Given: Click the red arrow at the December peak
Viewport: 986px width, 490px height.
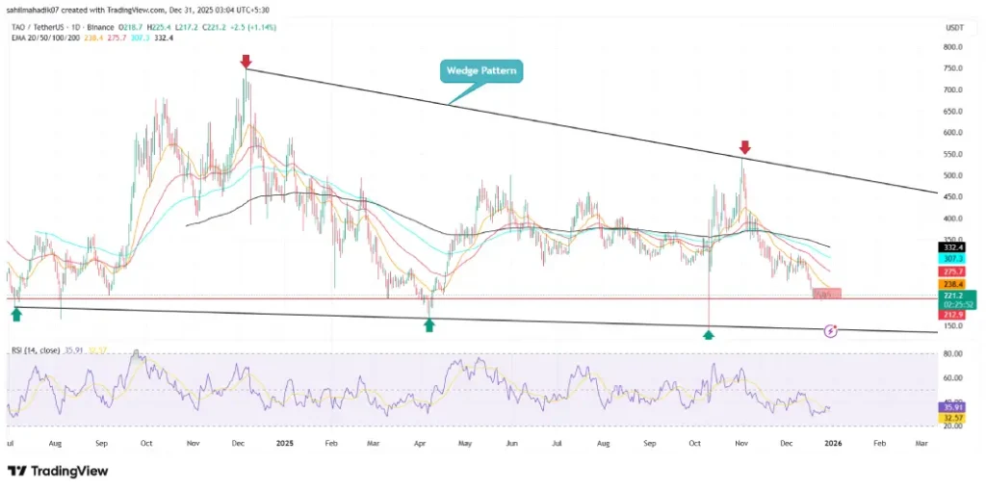Looking at the screenshot, I should 246,62.
